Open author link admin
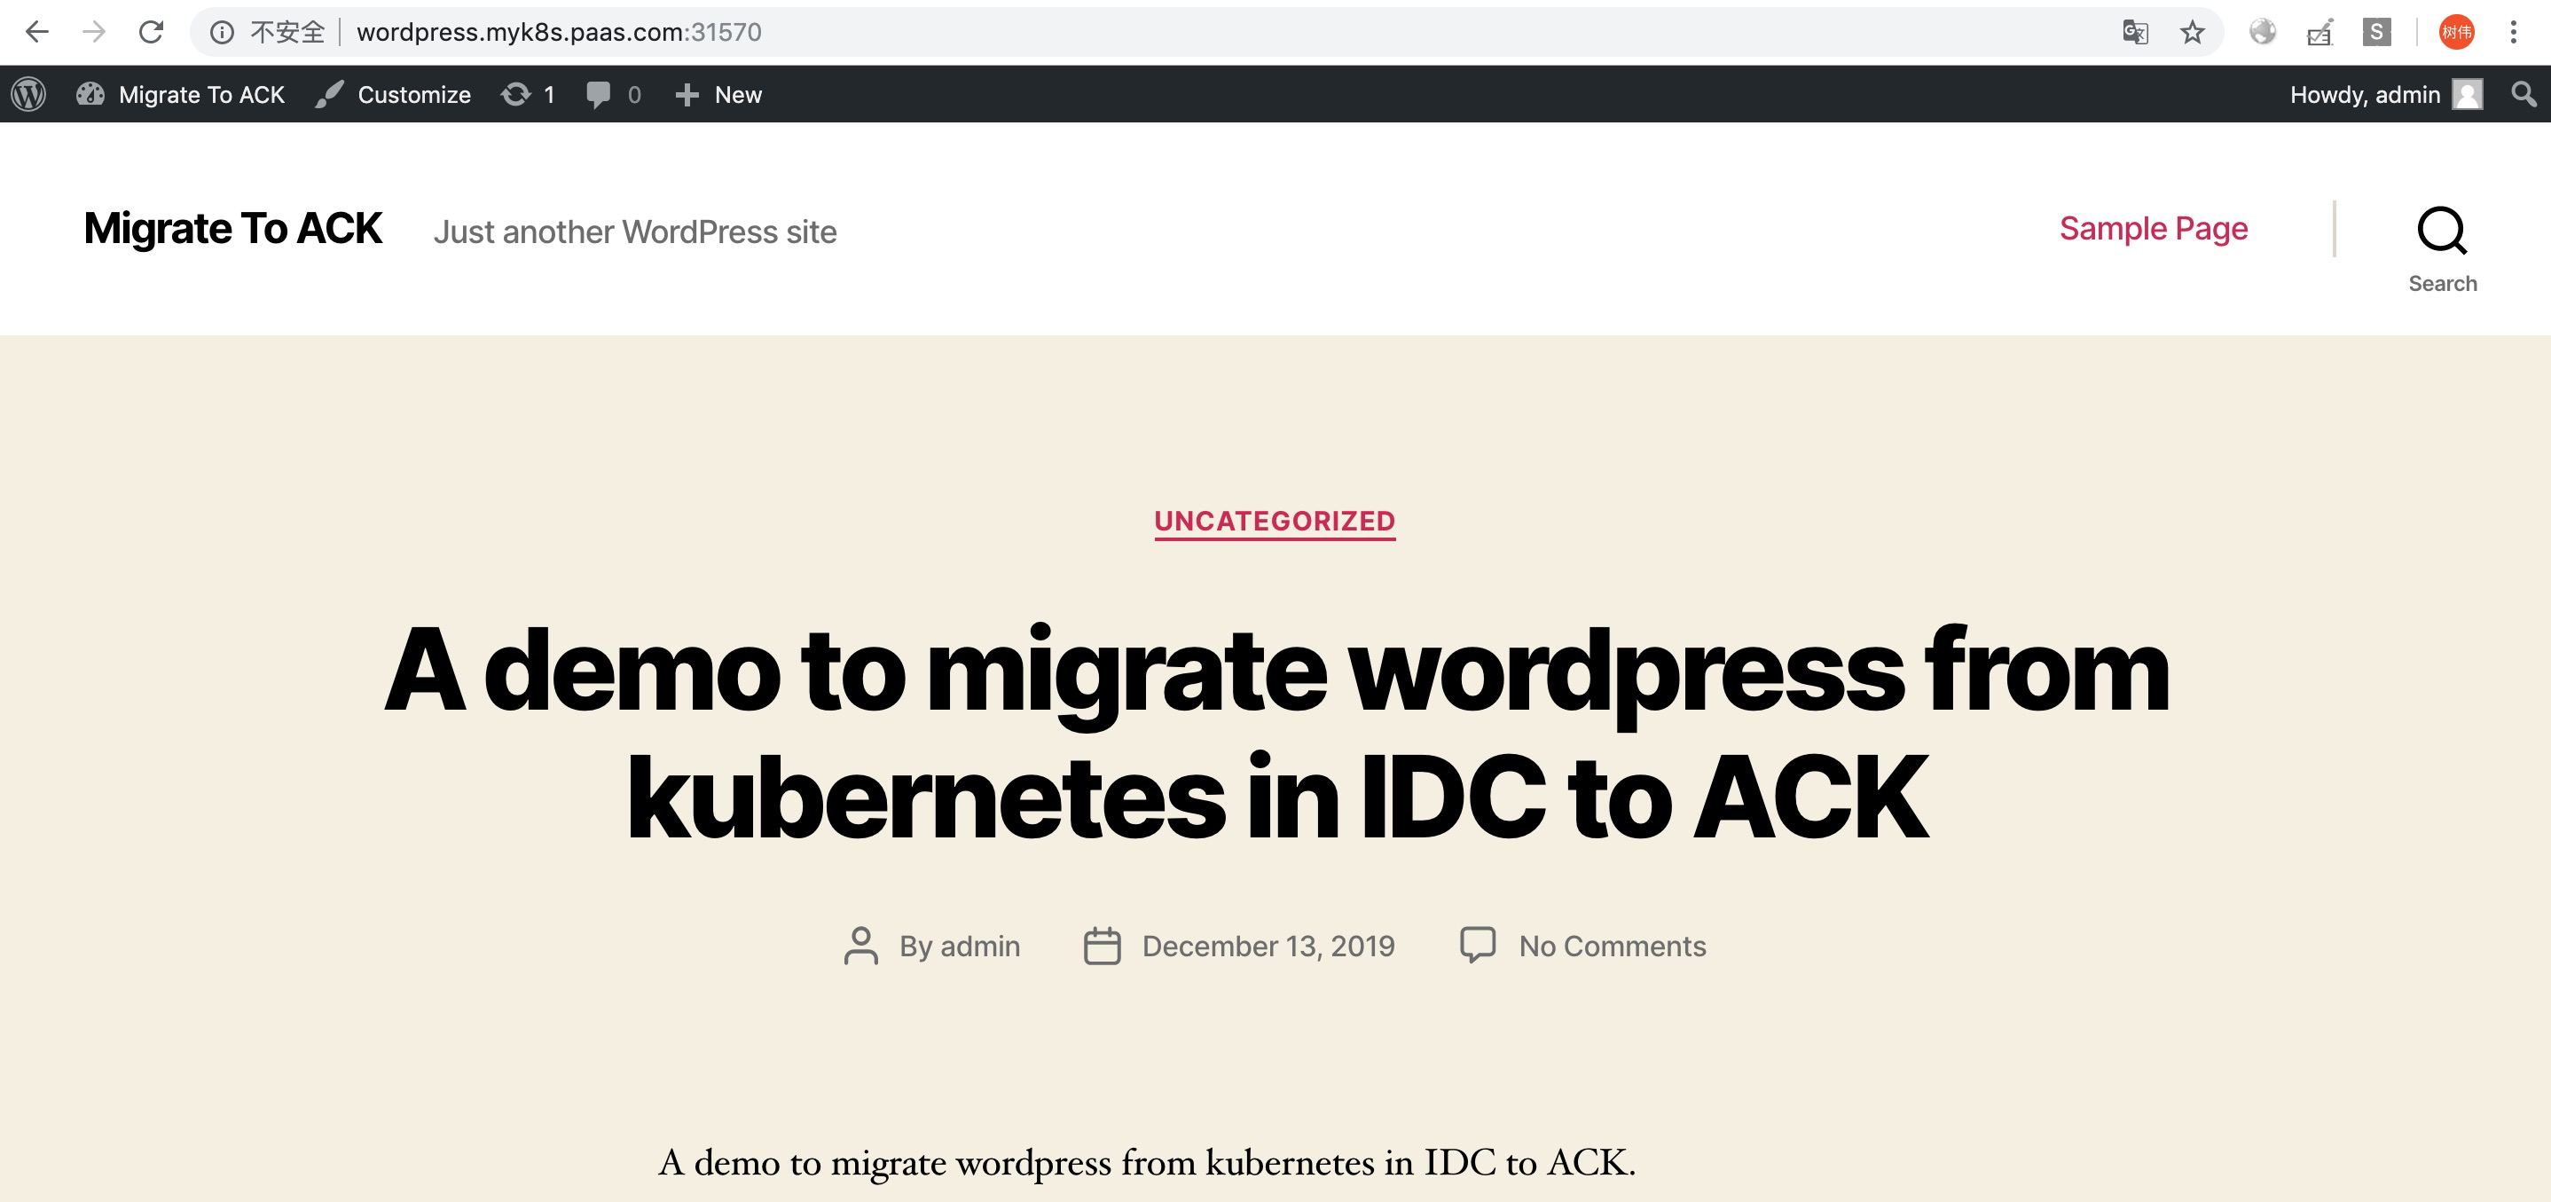This screenshot has width=2551, height=1202. coord(979,947)
